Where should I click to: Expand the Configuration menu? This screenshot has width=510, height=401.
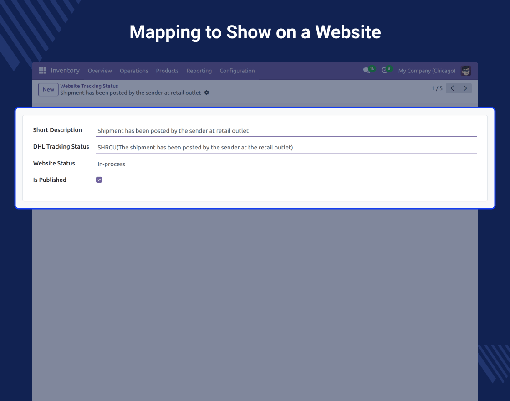pyautogui.click(x=237, y=71)
